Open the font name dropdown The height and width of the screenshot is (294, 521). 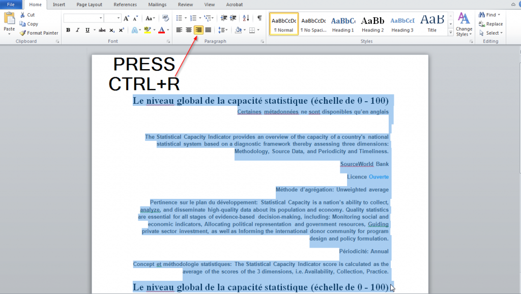(101, 18)
